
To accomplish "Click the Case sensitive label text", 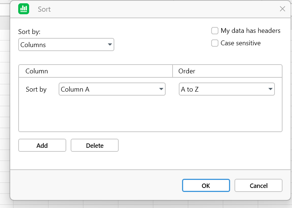I will point(240,43).
